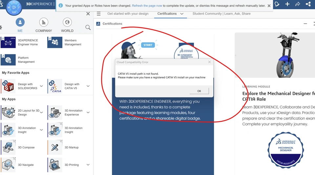This screenshot has width=315, height=175.
Task: Open Explore the Mechanical Designer learning module
Action: coord(279,96)
